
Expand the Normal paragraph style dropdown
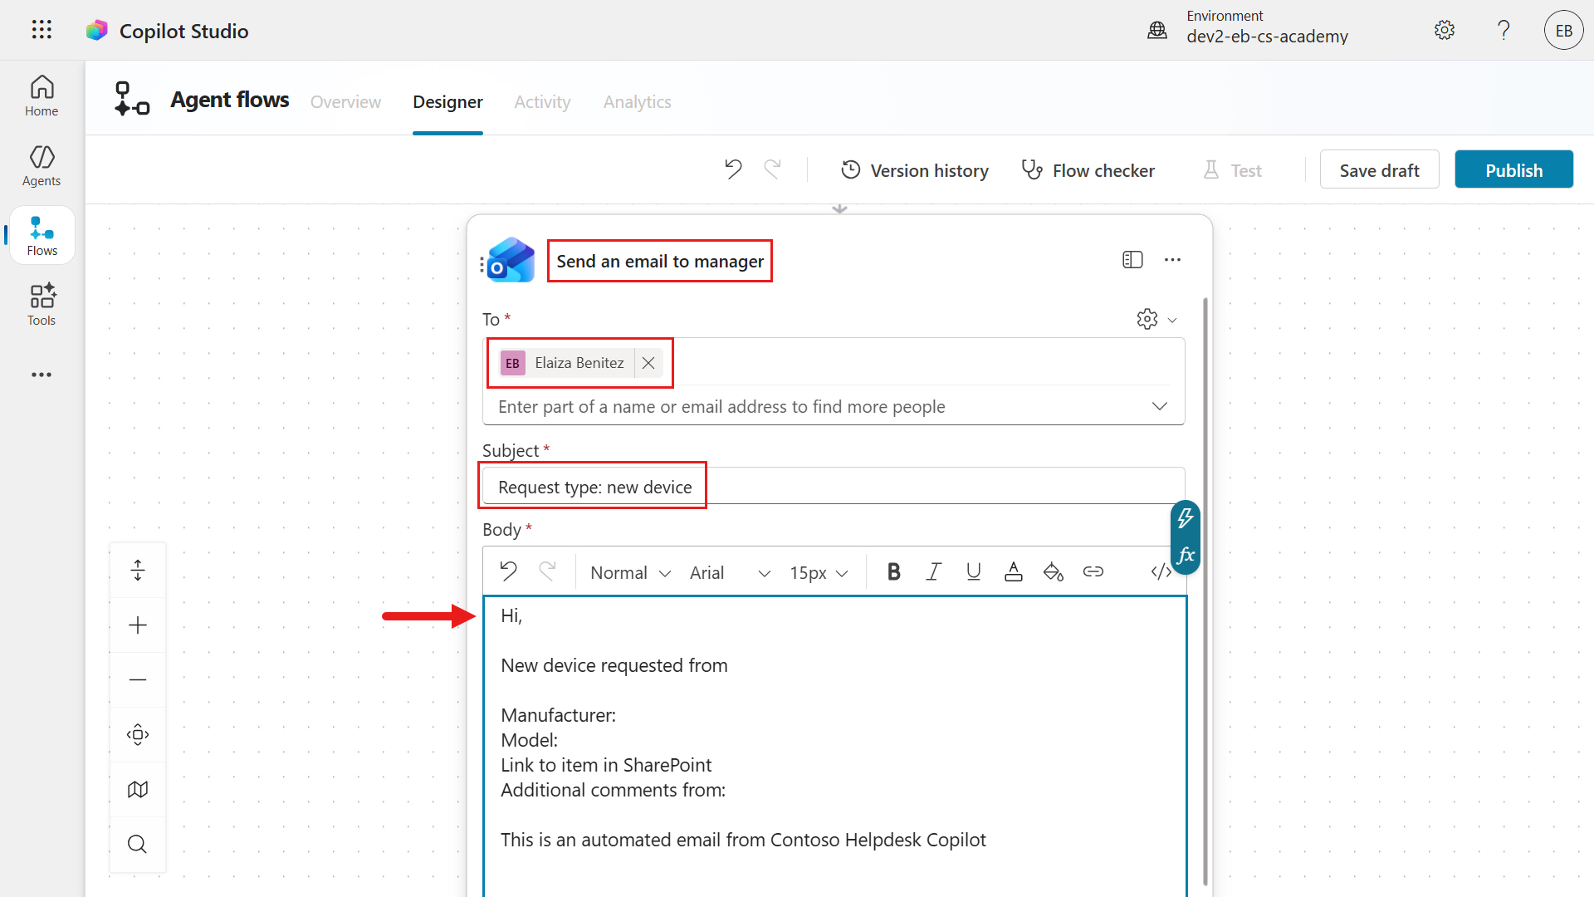pyautogui.click(x=630, y=572)
